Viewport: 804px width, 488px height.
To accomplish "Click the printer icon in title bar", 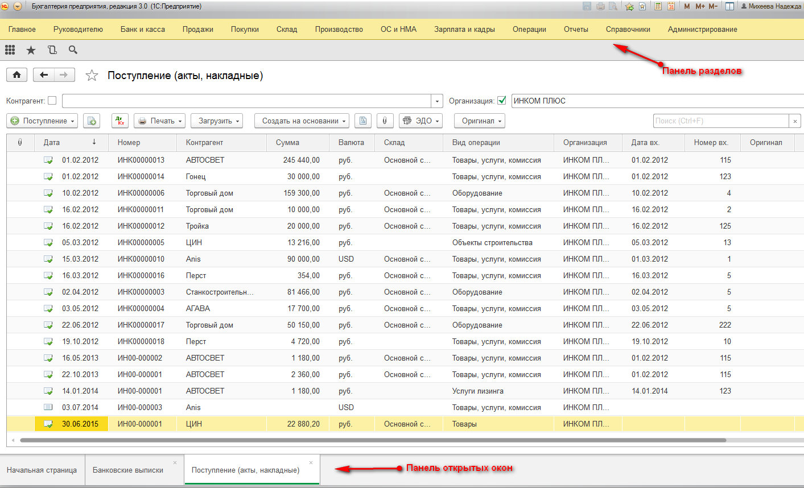I will click(600, 6).
